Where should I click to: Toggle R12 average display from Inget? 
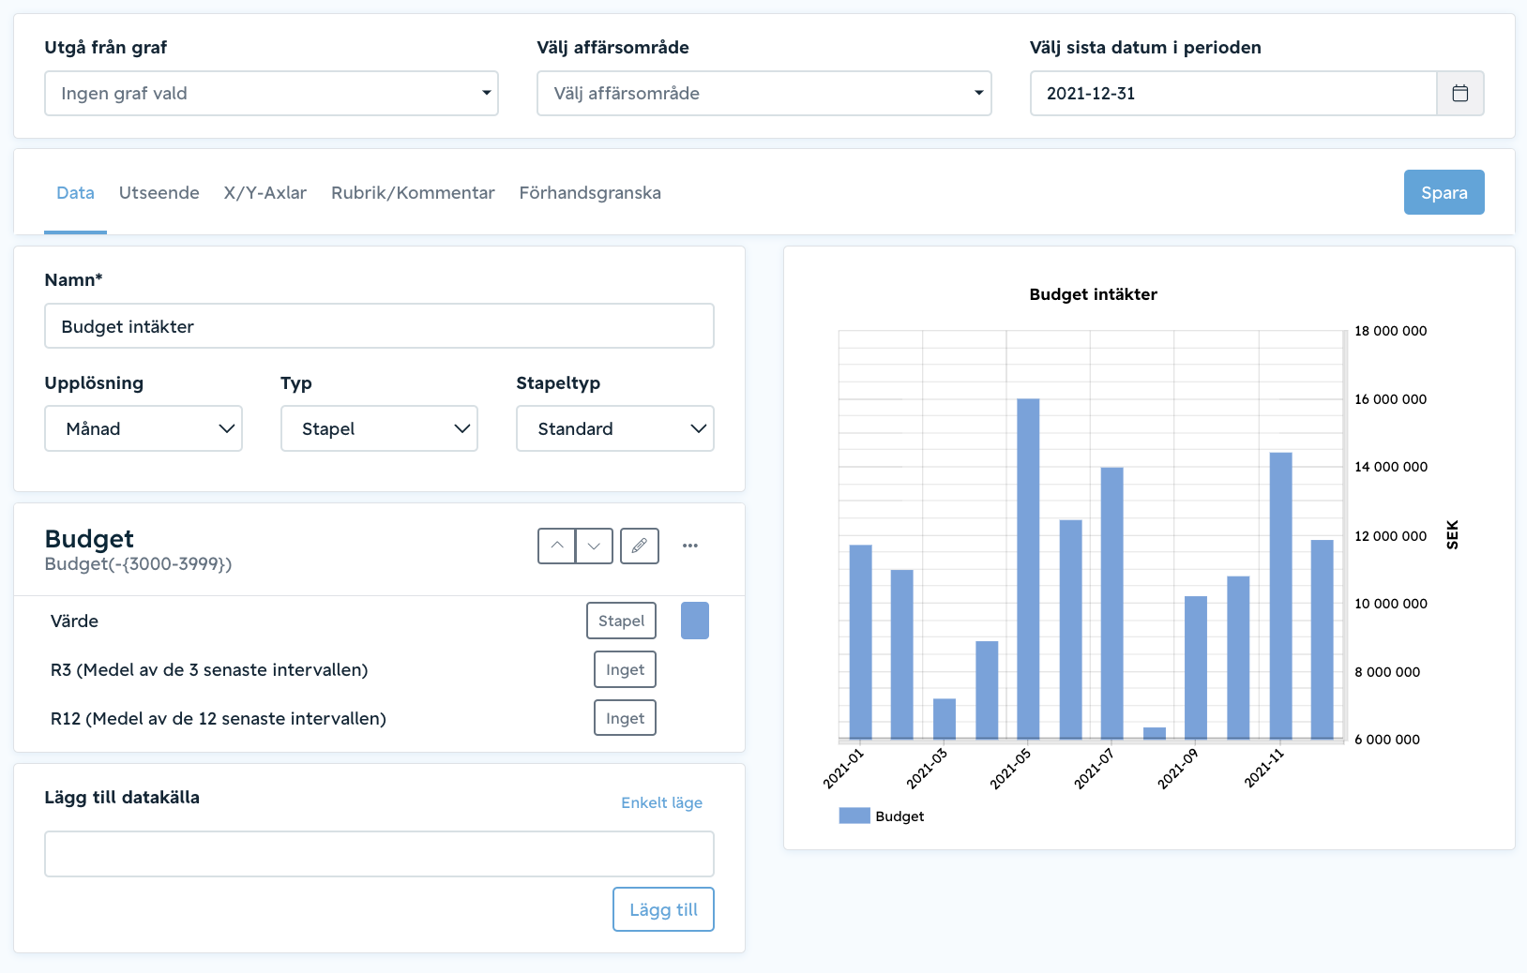click(x=625, y=718)
